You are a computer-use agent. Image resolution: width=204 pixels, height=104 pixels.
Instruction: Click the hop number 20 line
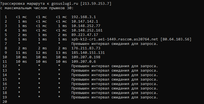(x=5, y=102)
